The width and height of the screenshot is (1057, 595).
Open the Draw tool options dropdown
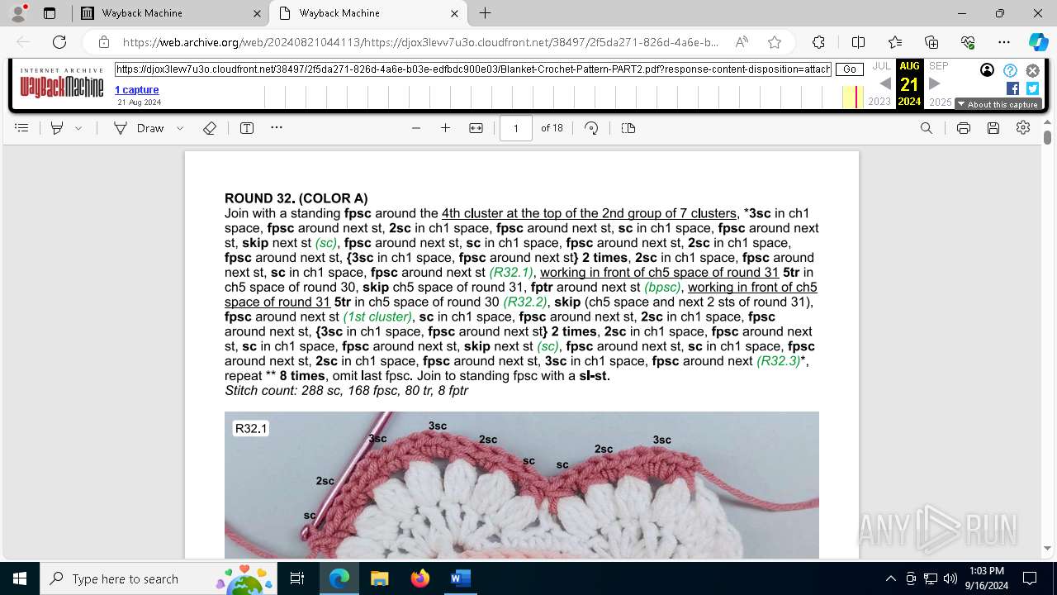click(x=180, y=128)
